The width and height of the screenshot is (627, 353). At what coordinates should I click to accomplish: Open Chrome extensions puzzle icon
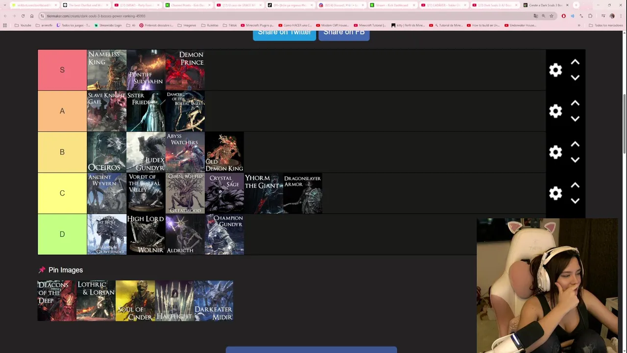(x=590, y=16)
